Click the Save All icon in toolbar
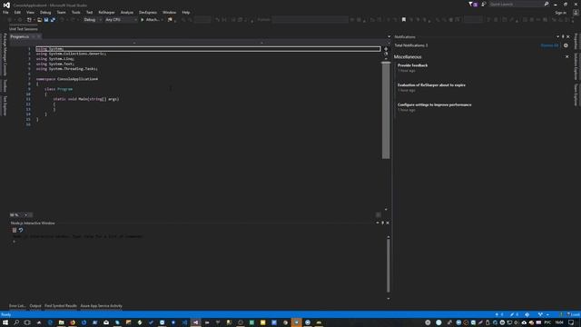Image resolution: width=581 pixels, height=327 pixels. [x=53, y=20]
